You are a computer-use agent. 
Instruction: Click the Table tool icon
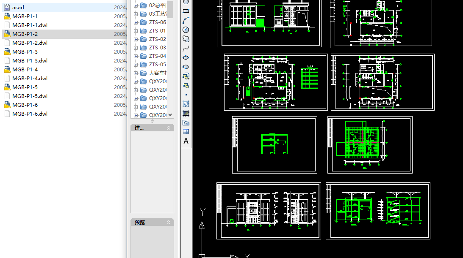point(186,131)
